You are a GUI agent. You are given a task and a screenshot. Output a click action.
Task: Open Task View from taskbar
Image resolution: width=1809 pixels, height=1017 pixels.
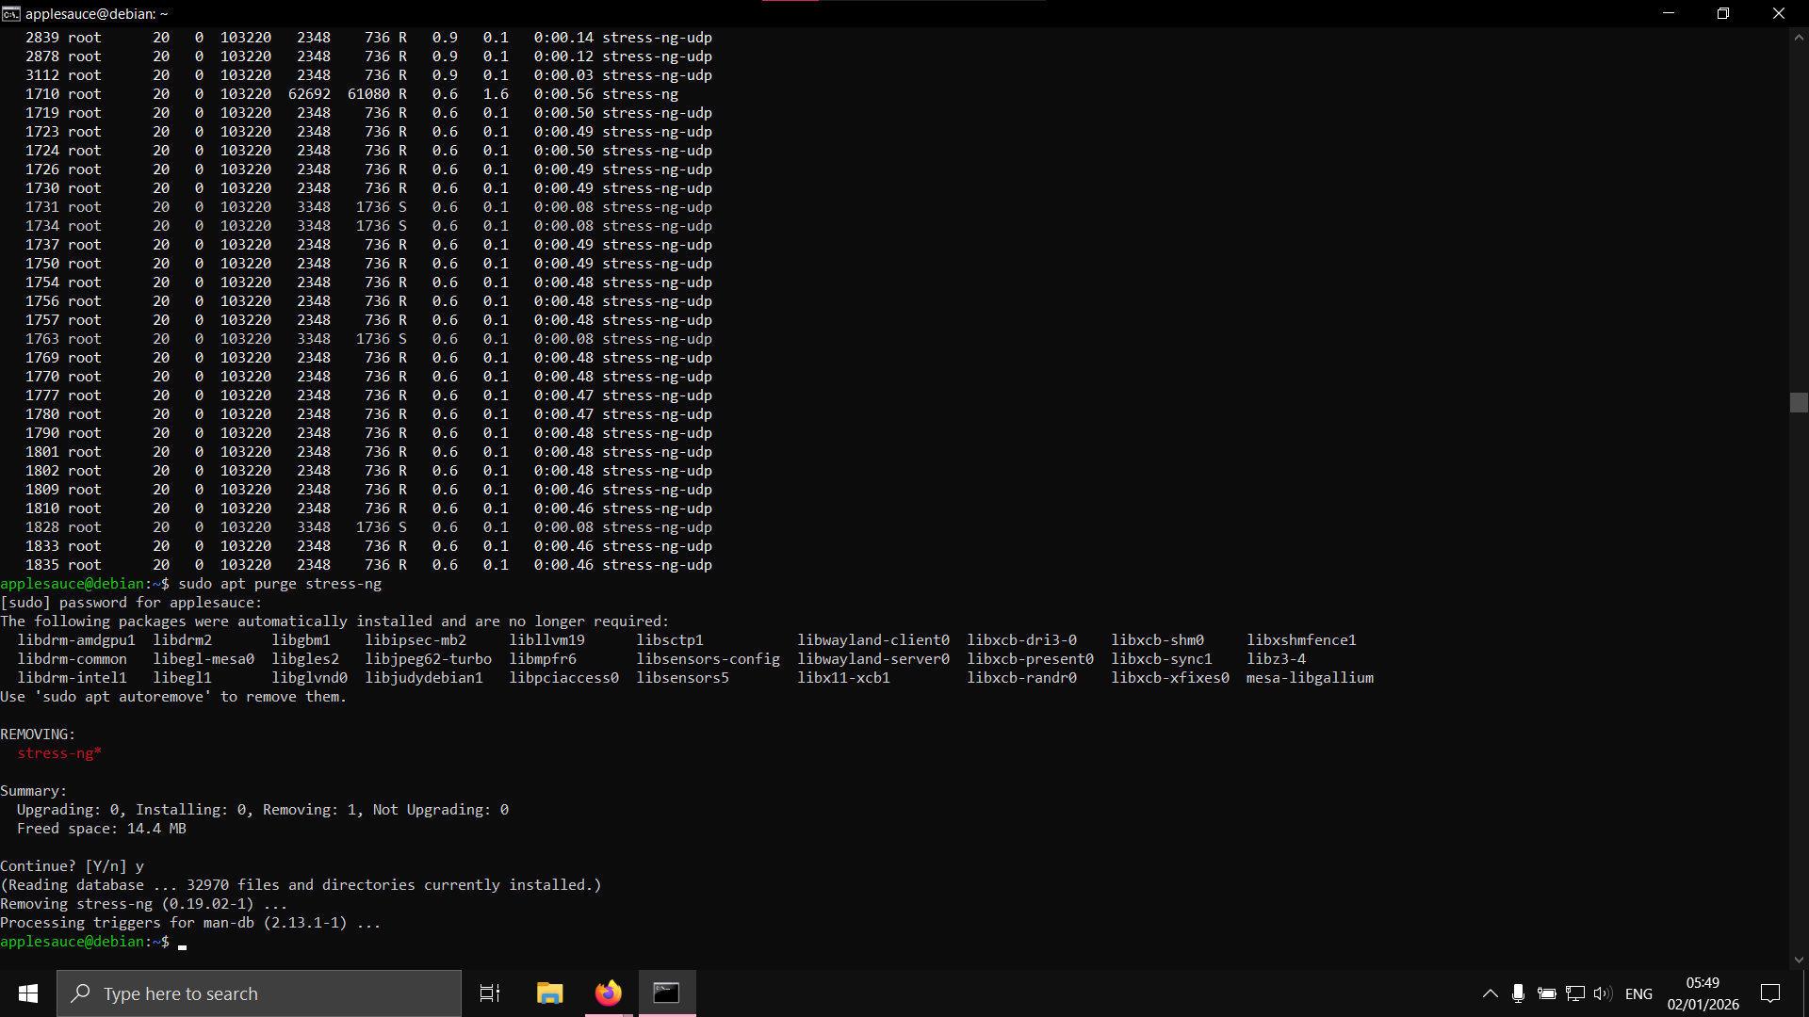tap(490, 993)
